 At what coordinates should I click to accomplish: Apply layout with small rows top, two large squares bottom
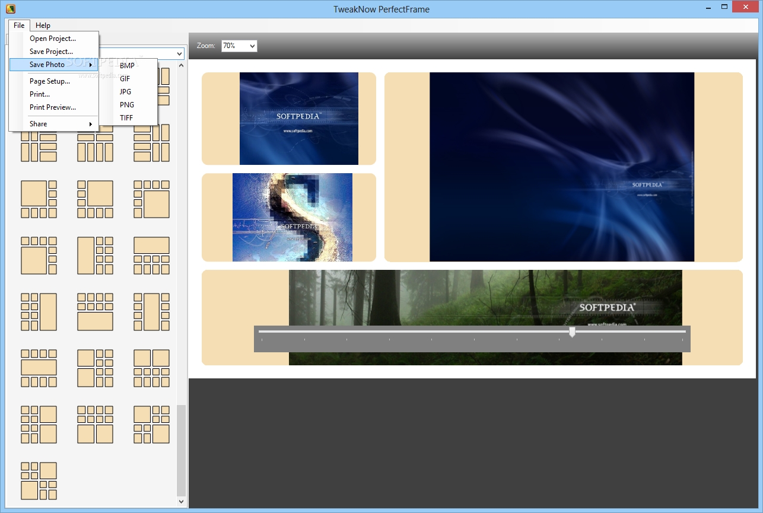[95, 425]
